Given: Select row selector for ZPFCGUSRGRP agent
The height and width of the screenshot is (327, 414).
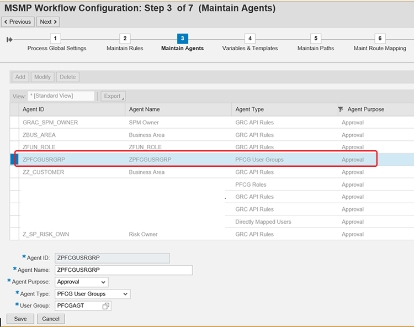Looking at the screenshot, I should coord(14,160).
